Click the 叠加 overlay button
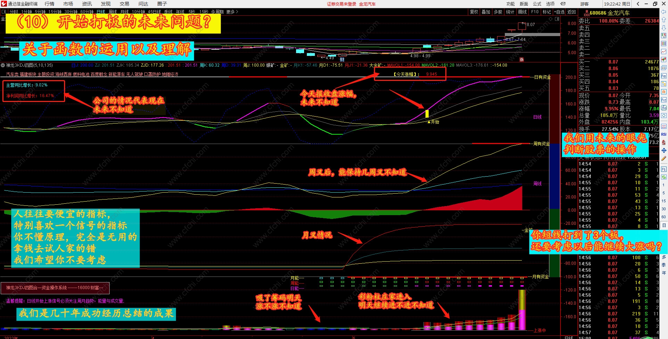 (x=486, y=12)
